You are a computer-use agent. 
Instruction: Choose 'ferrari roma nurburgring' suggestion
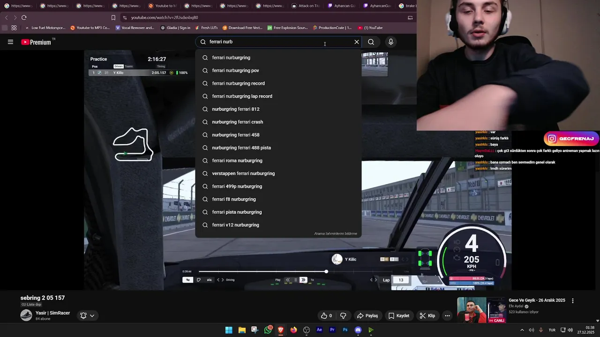(x=278, y=161)
